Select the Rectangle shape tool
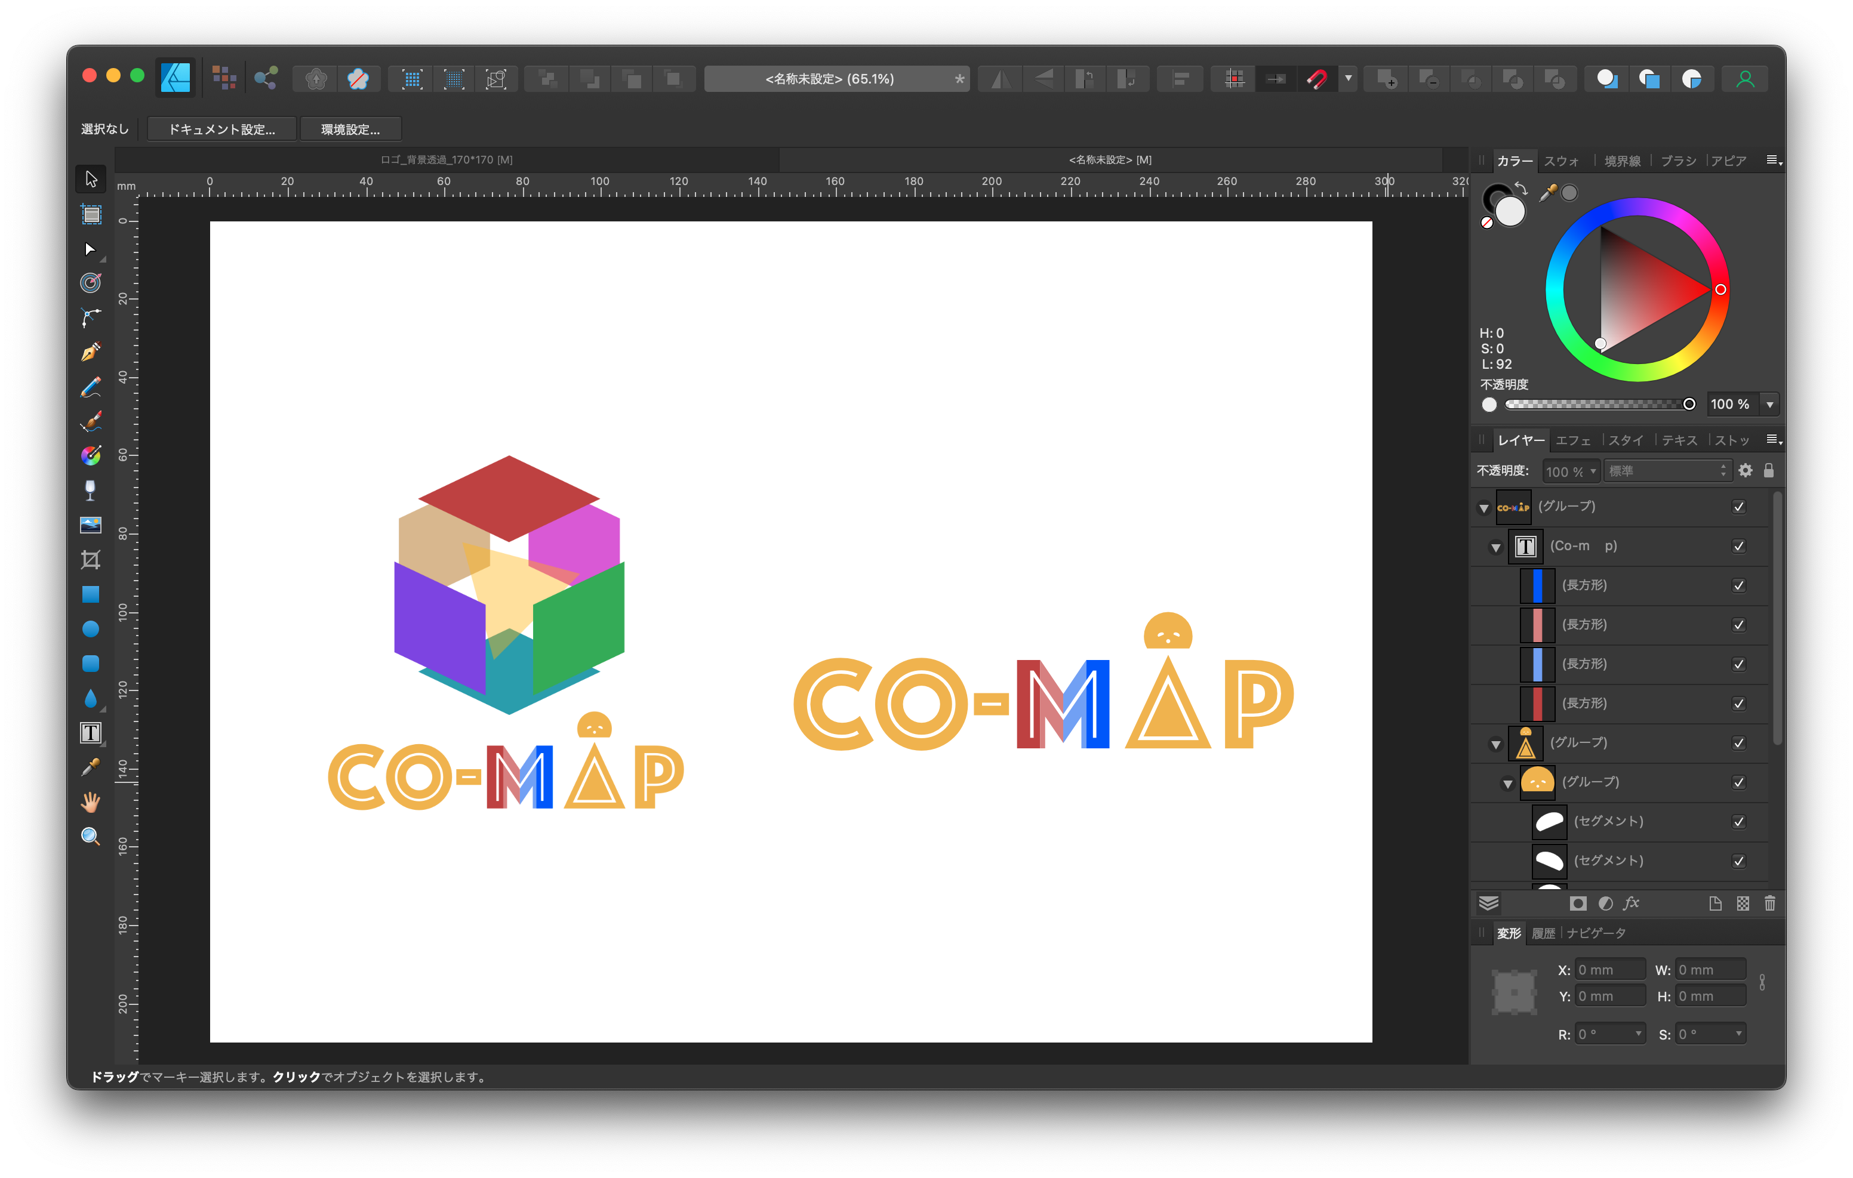1853x1178 pixels. (x=91, y=594)
